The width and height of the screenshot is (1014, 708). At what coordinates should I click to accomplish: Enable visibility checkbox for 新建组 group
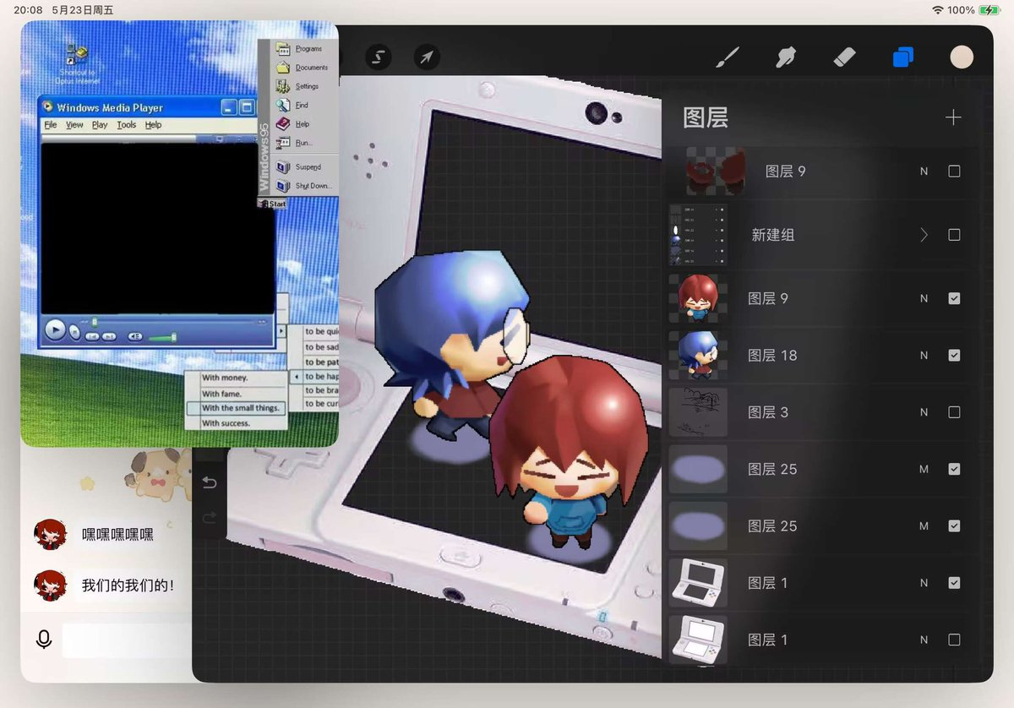tap(954, 235)
